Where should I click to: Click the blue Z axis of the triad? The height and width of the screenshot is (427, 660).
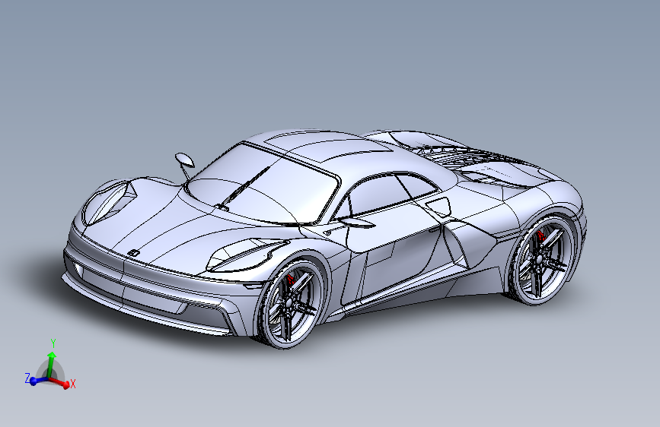(x=38, y=381)
